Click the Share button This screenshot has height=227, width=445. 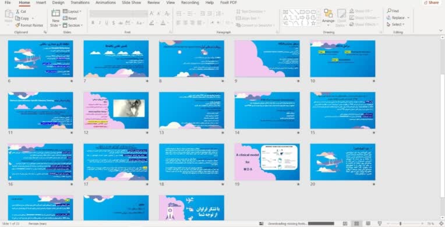point(432,2)
